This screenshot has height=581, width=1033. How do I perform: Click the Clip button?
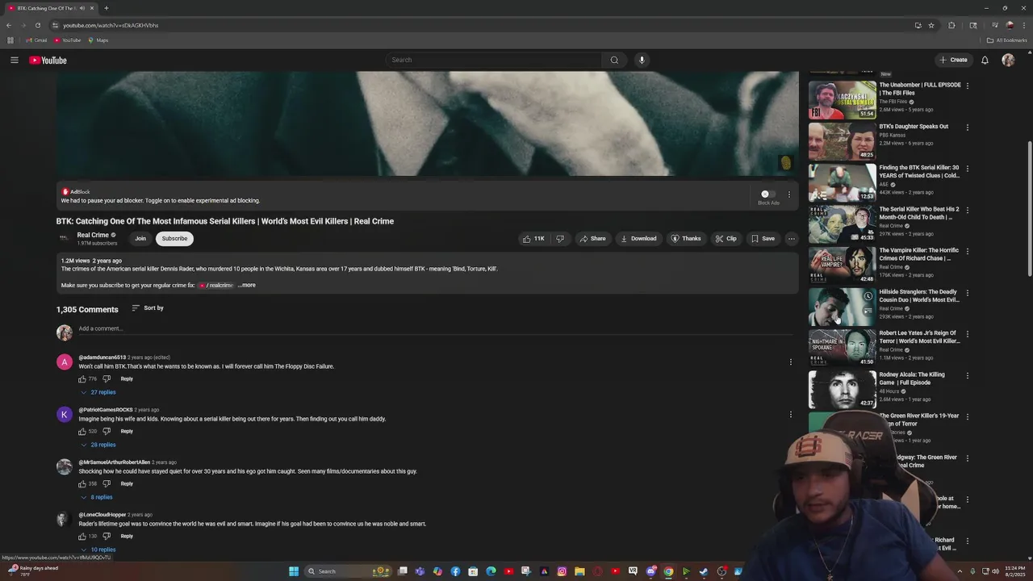coord(726,239)
